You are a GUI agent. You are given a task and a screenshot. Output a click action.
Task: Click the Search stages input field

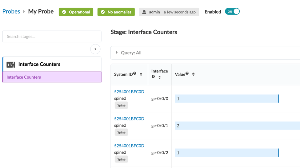coord(52,37)
